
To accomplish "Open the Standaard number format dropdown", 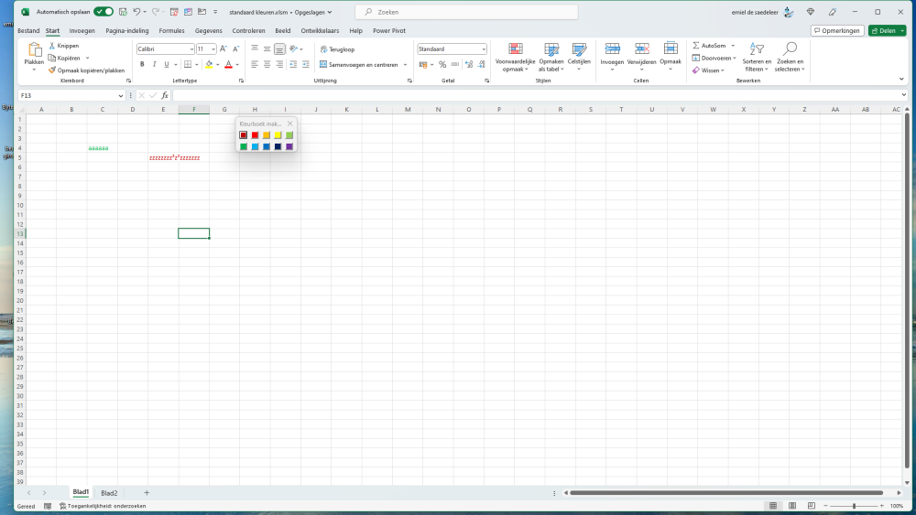I will point(483,48).
